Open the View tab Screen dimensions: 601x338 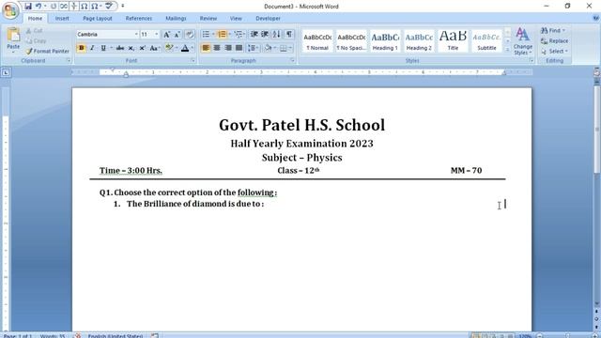click(x=236, y=18)
